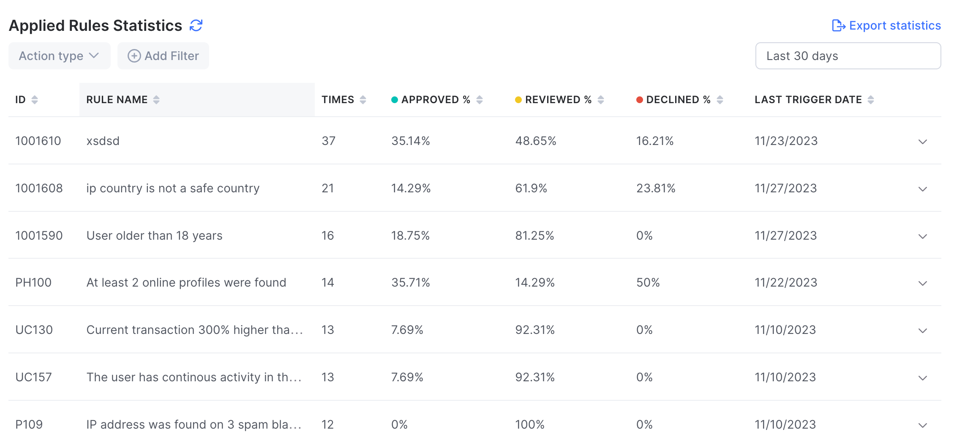The image size is (954, 443).
Task: Click the Export statistics link
Action: coord(886,25)
